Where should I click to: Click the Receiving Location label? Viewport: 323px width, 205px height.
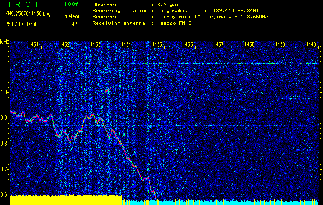pyautogui.click(x=120, y=10)
